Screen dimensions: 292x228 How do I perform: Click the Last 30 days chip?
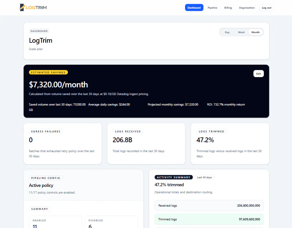204,177
